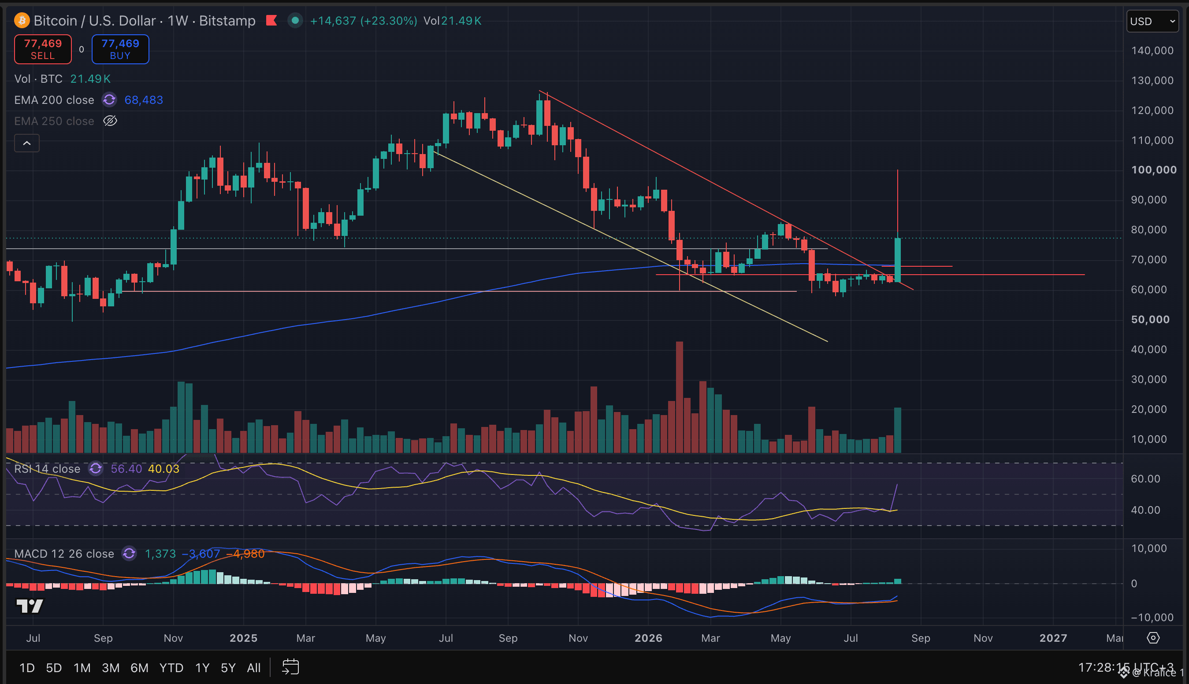1189x684 pixels.
Task: Click the EMA 200 close legend label
Action: click(54, 99)
